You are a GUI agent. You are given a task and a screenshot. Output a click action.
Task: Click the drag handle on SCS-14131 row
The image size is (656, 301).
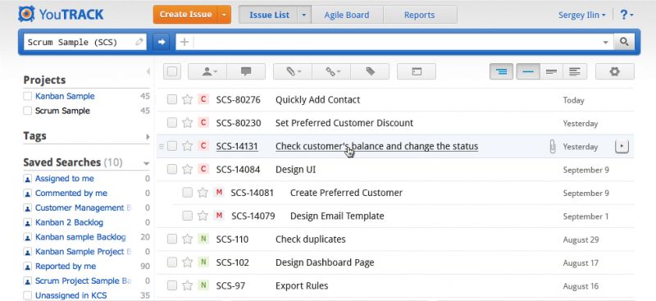click(x=162, y=146)
